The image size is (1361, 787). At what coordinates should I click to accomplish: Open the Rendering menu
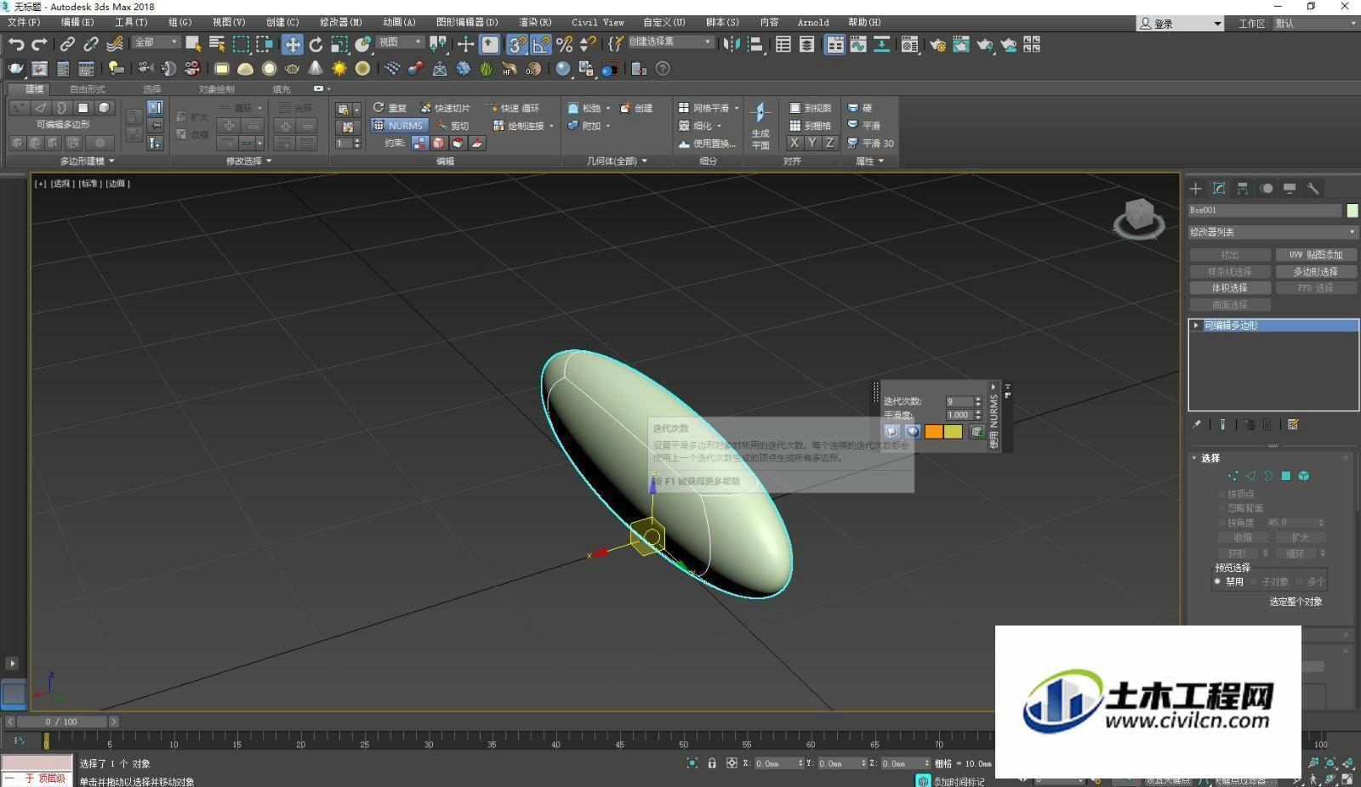(x=535, y=22)
